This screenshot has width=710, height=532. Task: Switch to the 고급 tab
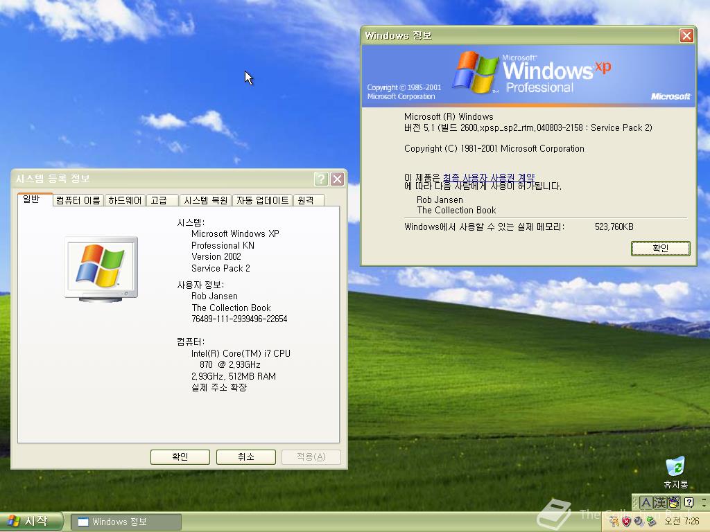162,200
